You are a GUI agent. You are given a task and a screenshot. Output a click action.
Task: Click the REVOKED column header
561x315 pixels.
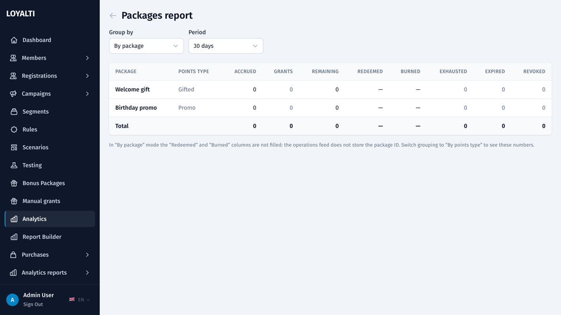click(534, 71)
